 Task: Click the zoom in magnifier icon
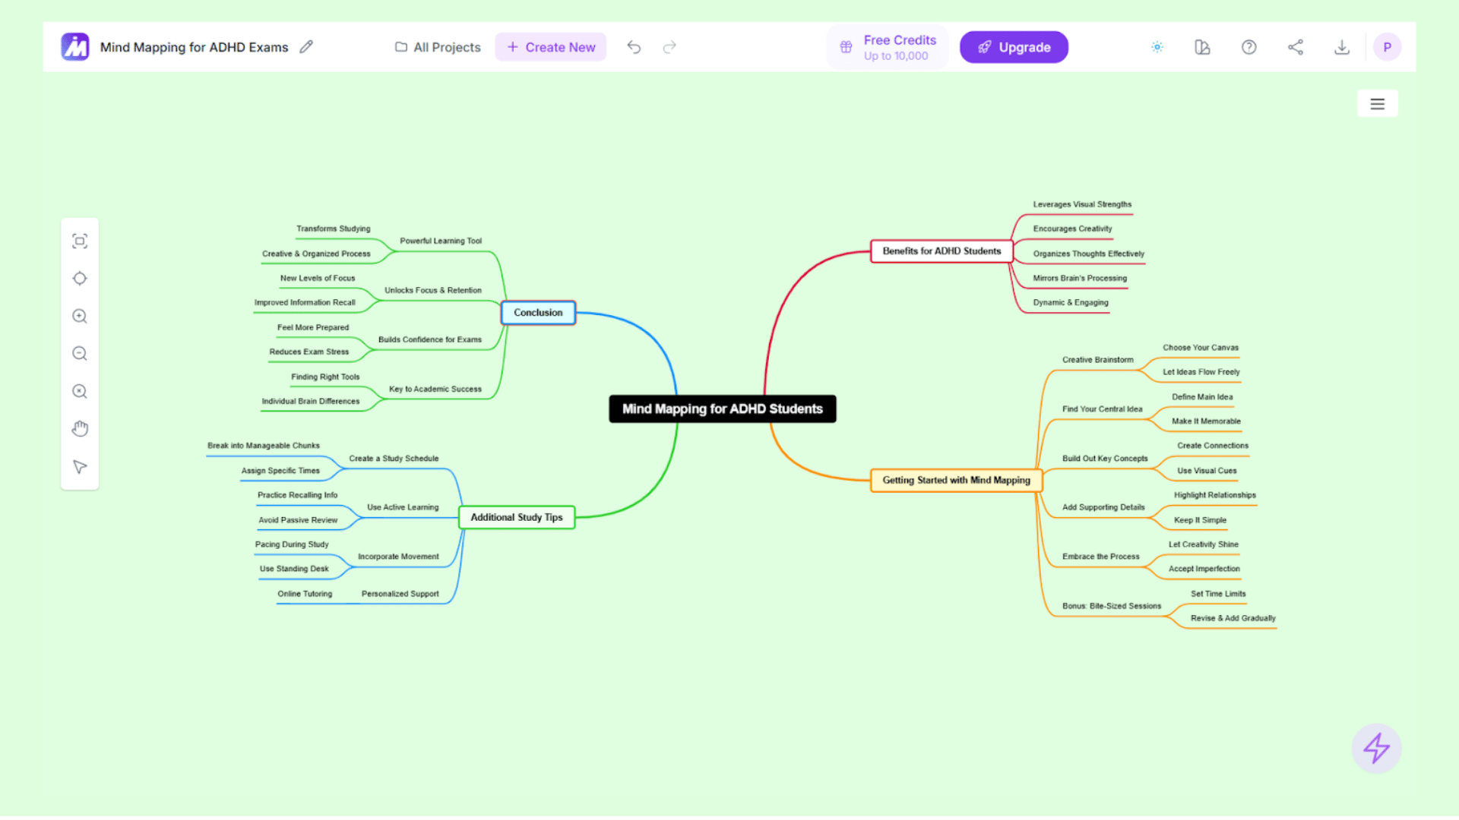coord(80,316)
